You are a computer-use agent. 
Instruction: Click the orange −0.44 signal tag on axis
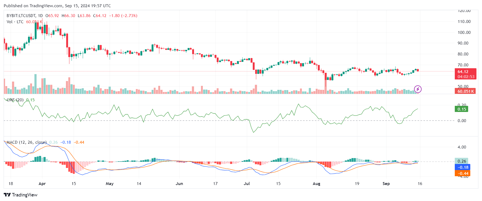462,173
